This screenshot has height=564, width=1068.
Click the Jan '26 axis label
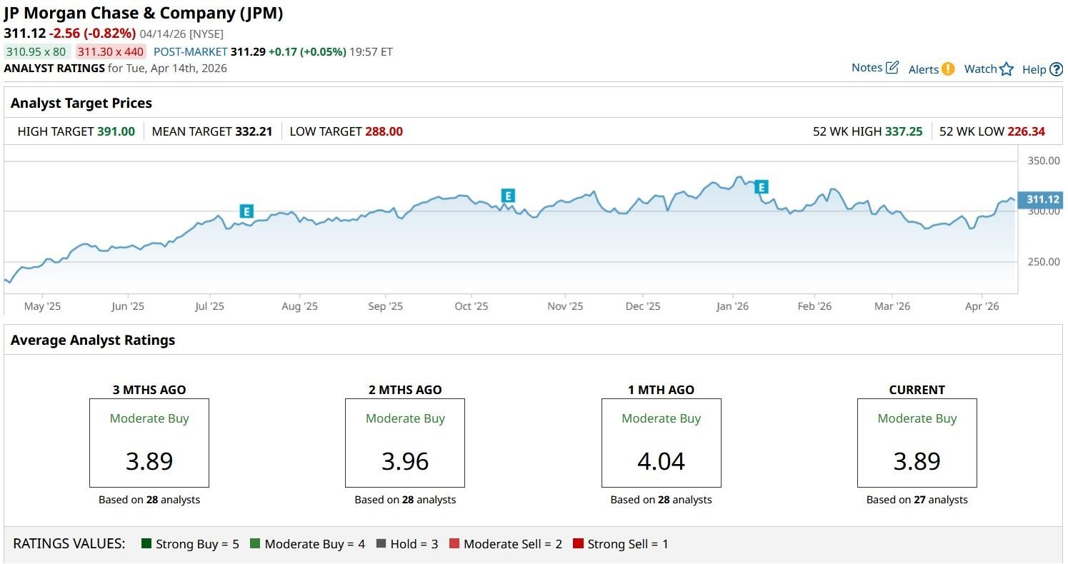732,306
